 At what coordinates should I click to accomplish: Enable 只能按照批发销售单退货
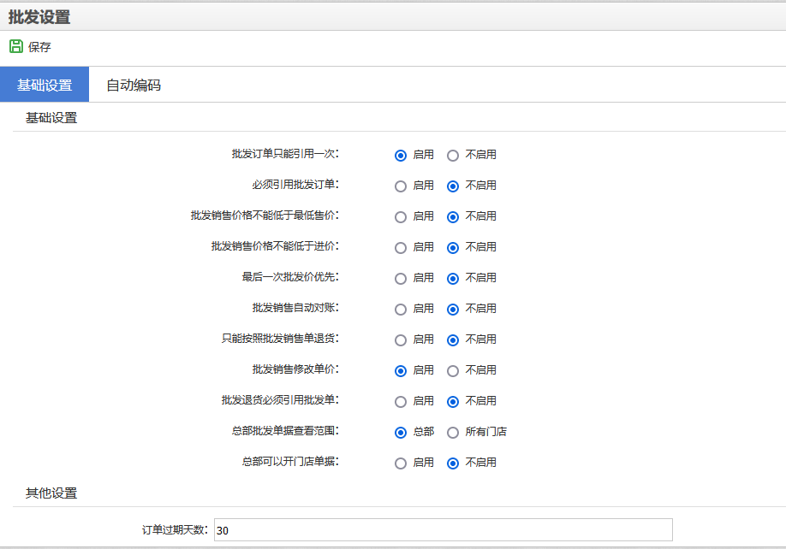tap(401, 340)
